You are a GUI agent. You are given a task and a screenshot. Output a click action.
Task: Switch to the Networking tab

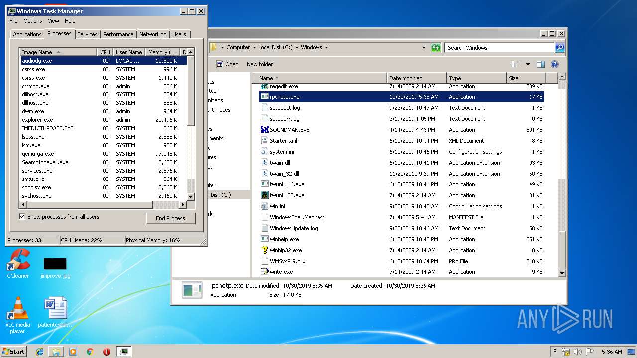(153, 34)
